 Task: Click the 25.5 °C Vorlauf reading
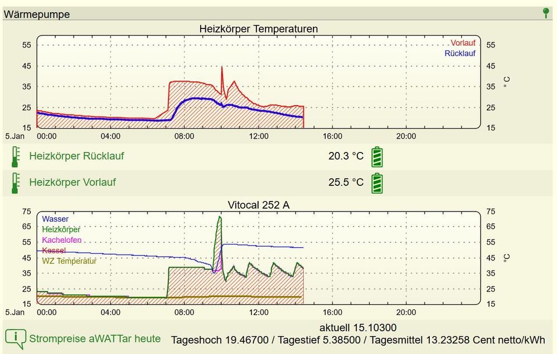pos(346,183)
